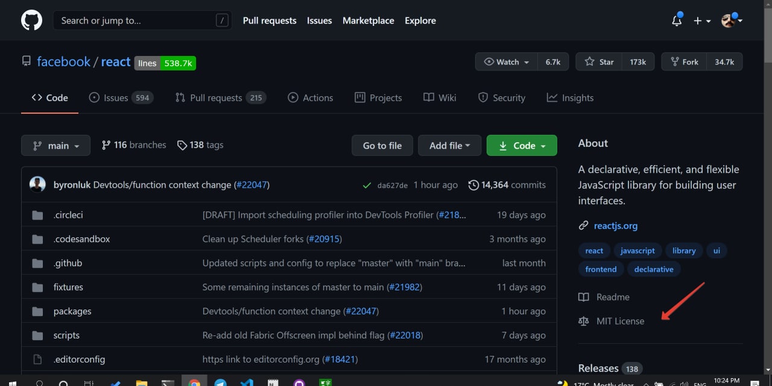Open the main branch selector

tap(55, 145)
